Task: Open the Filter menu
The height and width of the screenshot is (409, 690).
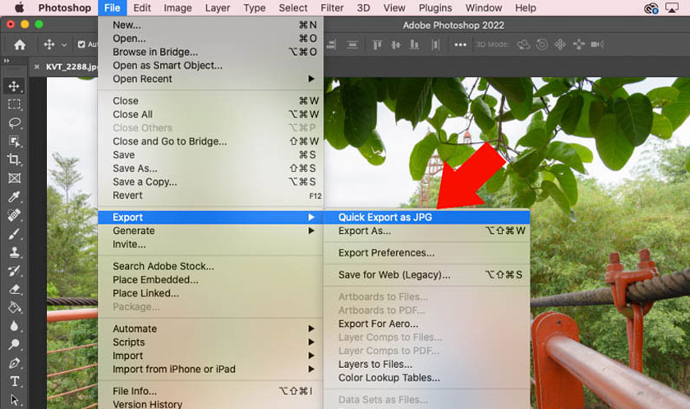Action: click(332, 8)
